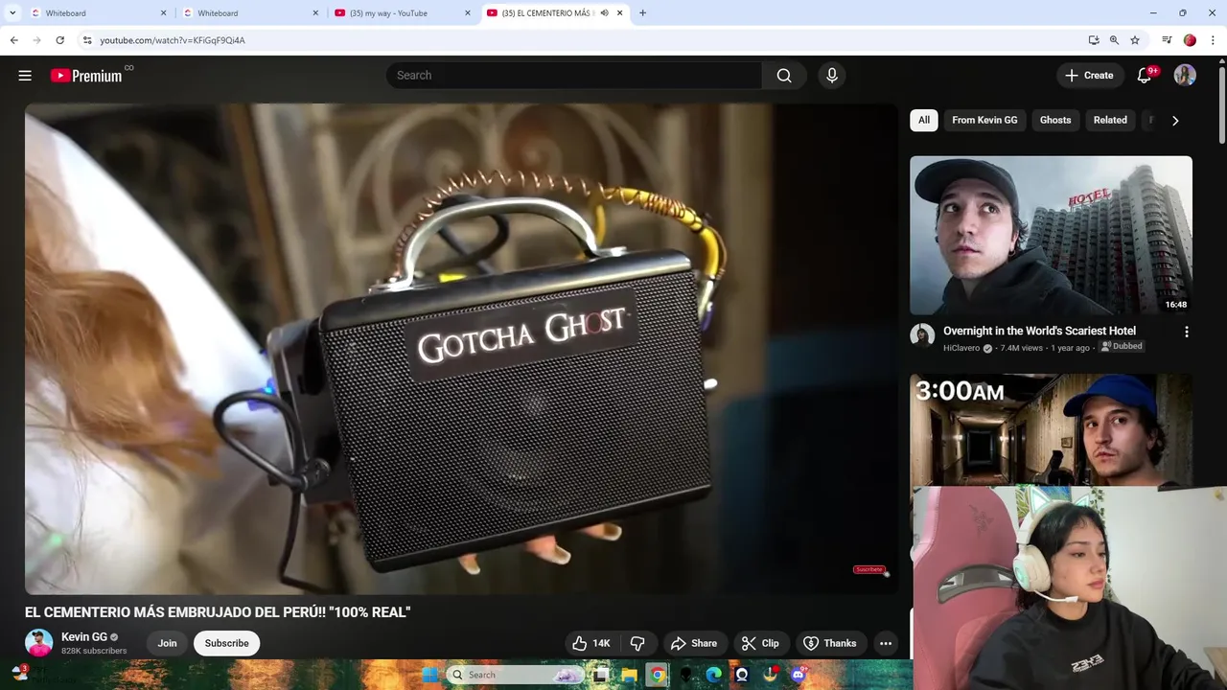Open the Kevin GG channel name link

[x=84, y=637]
